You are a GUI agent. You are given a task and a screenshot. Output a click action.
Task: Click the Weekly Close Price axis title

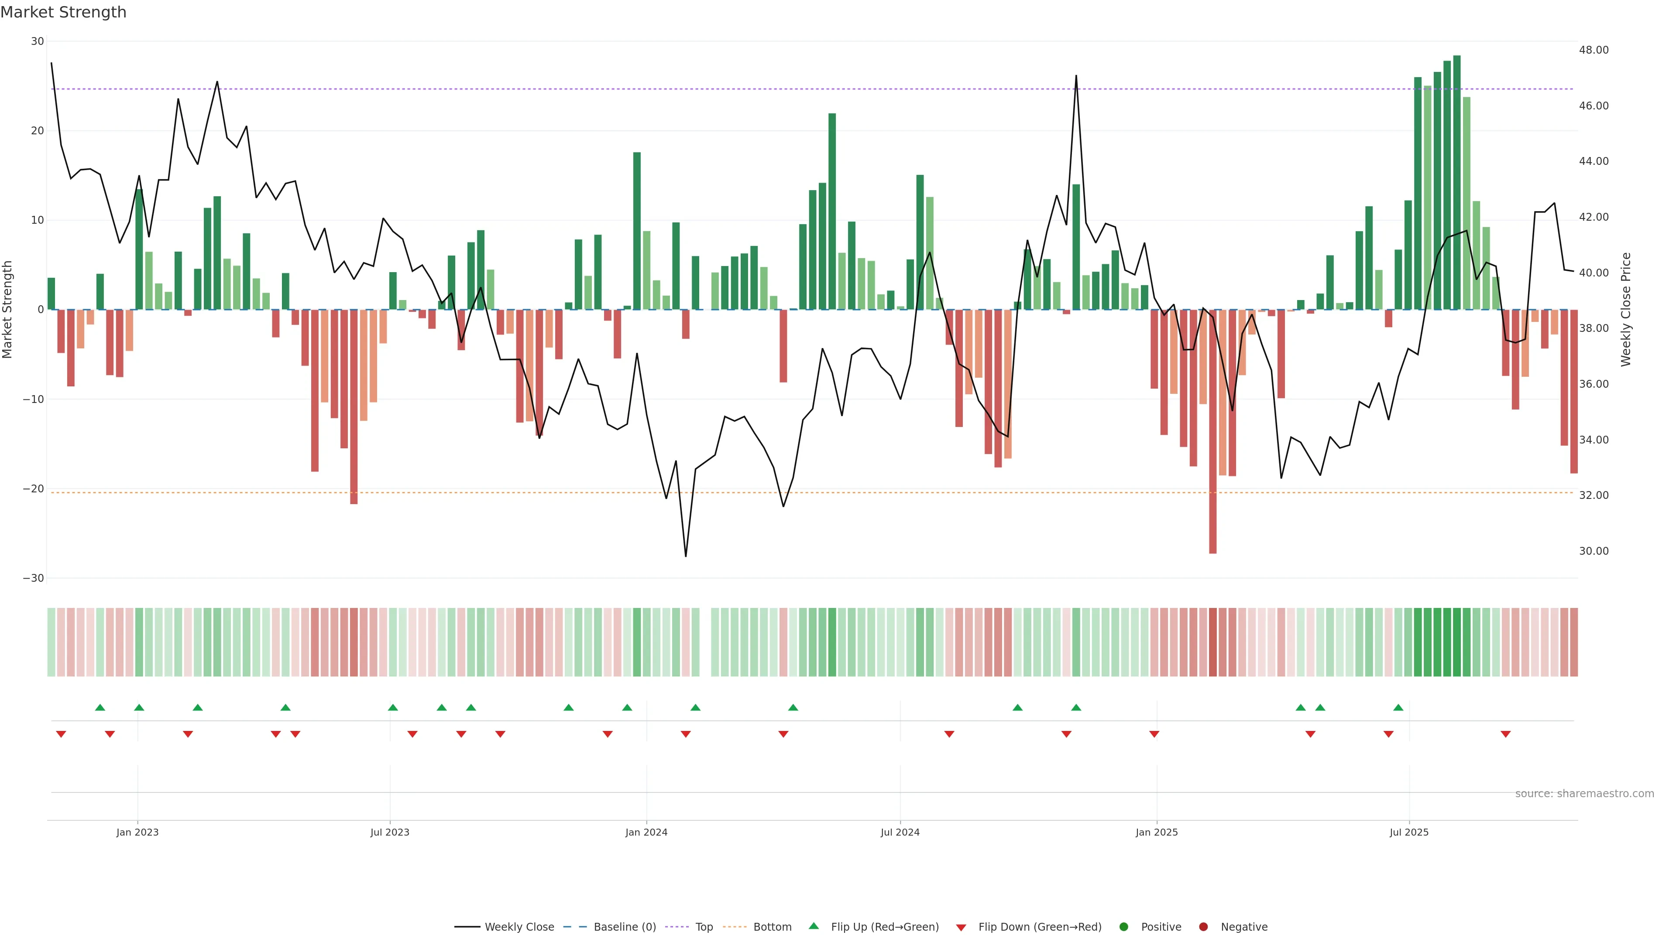pyautogui.click(x=1626, y=310)
